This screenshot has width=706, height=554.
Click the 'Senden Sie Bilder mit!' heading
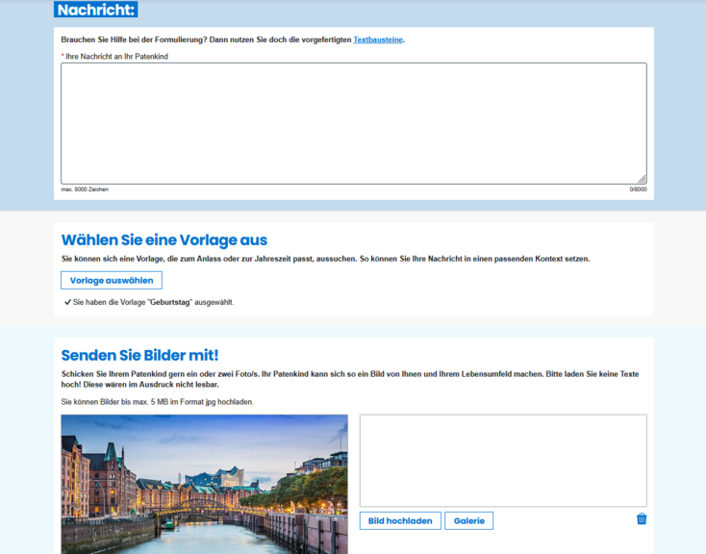[139, 356]
